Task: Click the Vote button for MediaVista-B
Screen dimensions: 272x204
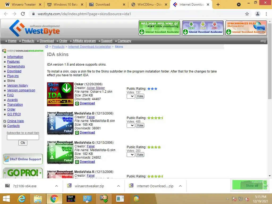Action: (140, 125)
